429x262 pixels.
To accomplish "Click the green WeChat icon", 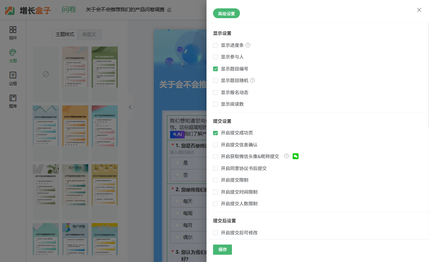I will pyautogui.click(x=296, y=156).
